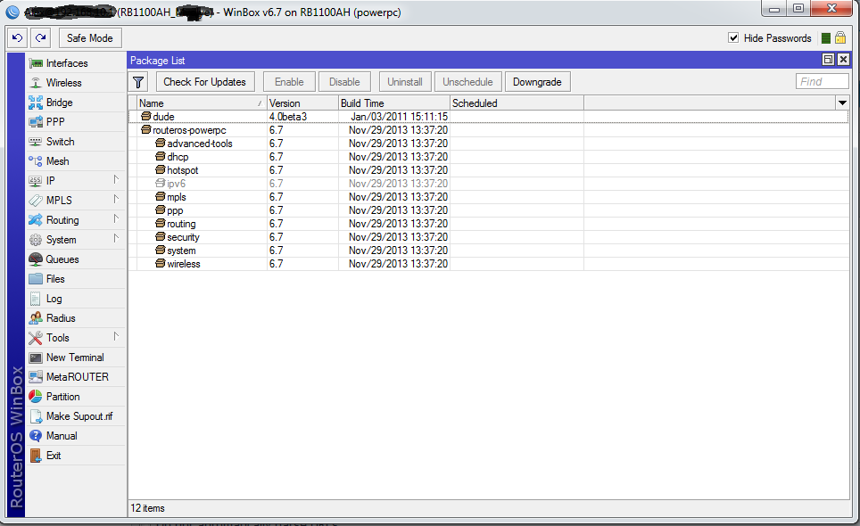Click the PPP icon in sidebar

click(36, 122)
